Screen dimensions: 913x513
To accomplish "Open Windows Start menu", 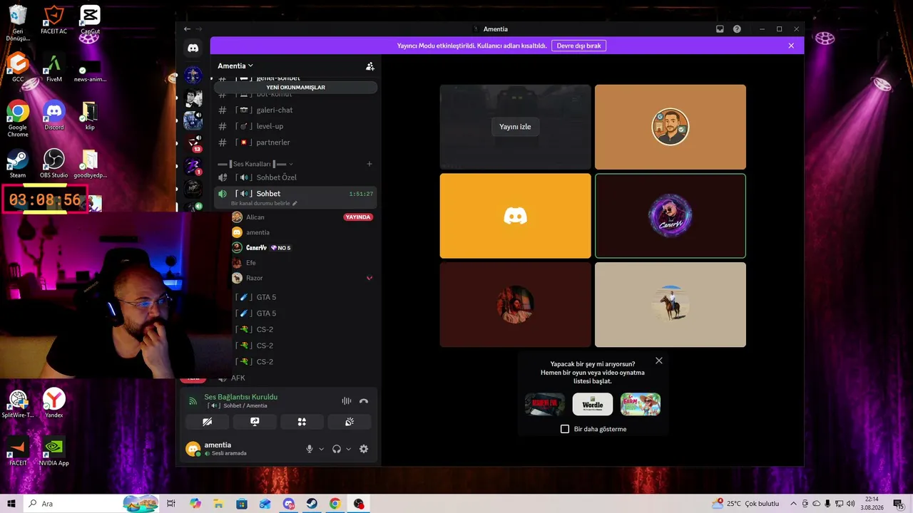I will point(11,504).
